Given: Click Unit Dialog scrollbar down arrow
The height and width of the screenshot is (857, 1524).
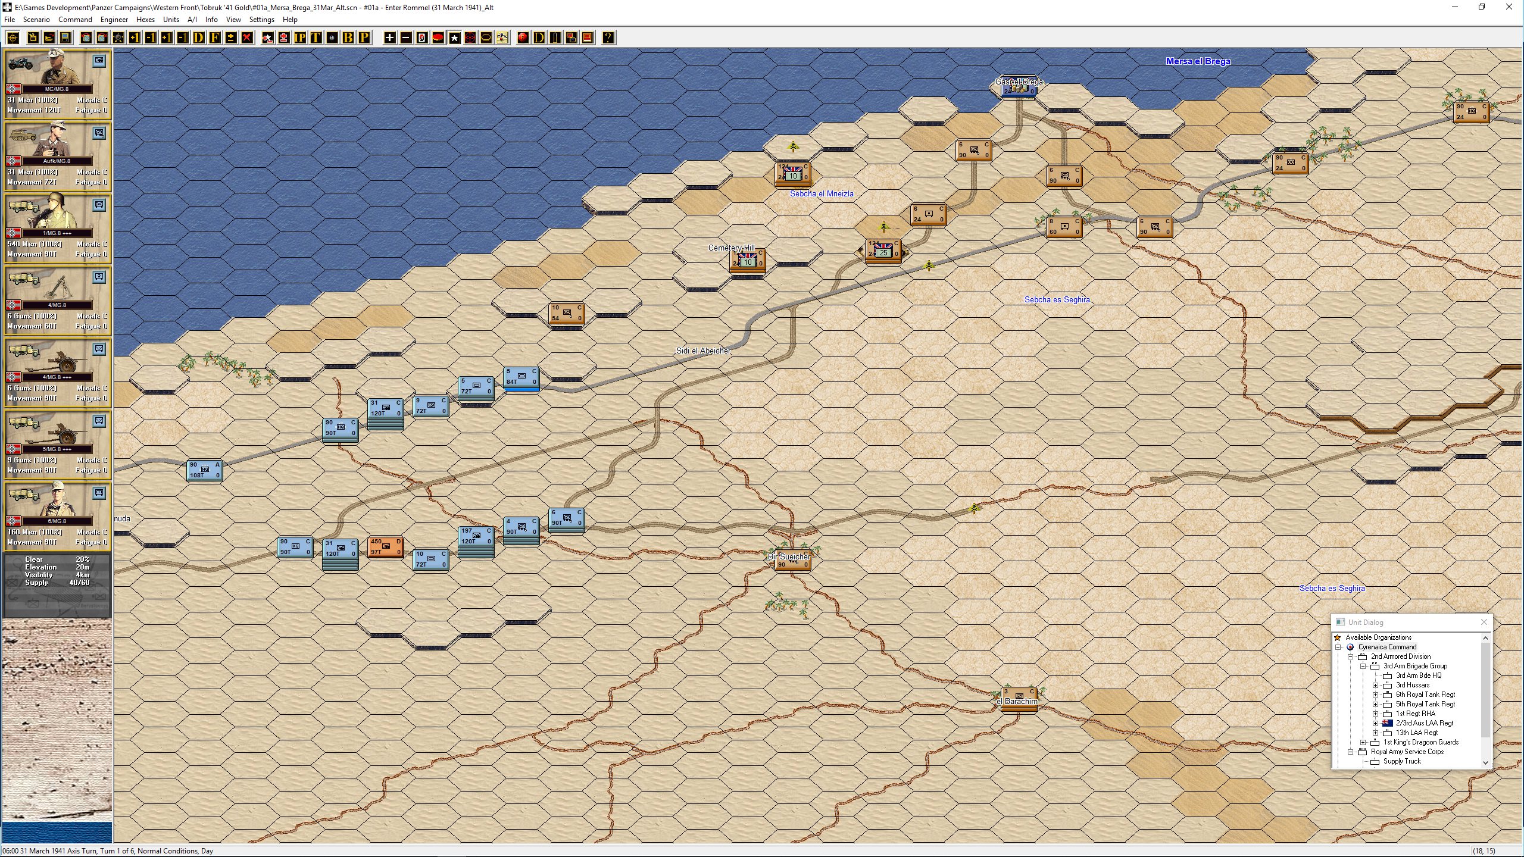Looking at the screenshot, I should tap(1485, 762).
